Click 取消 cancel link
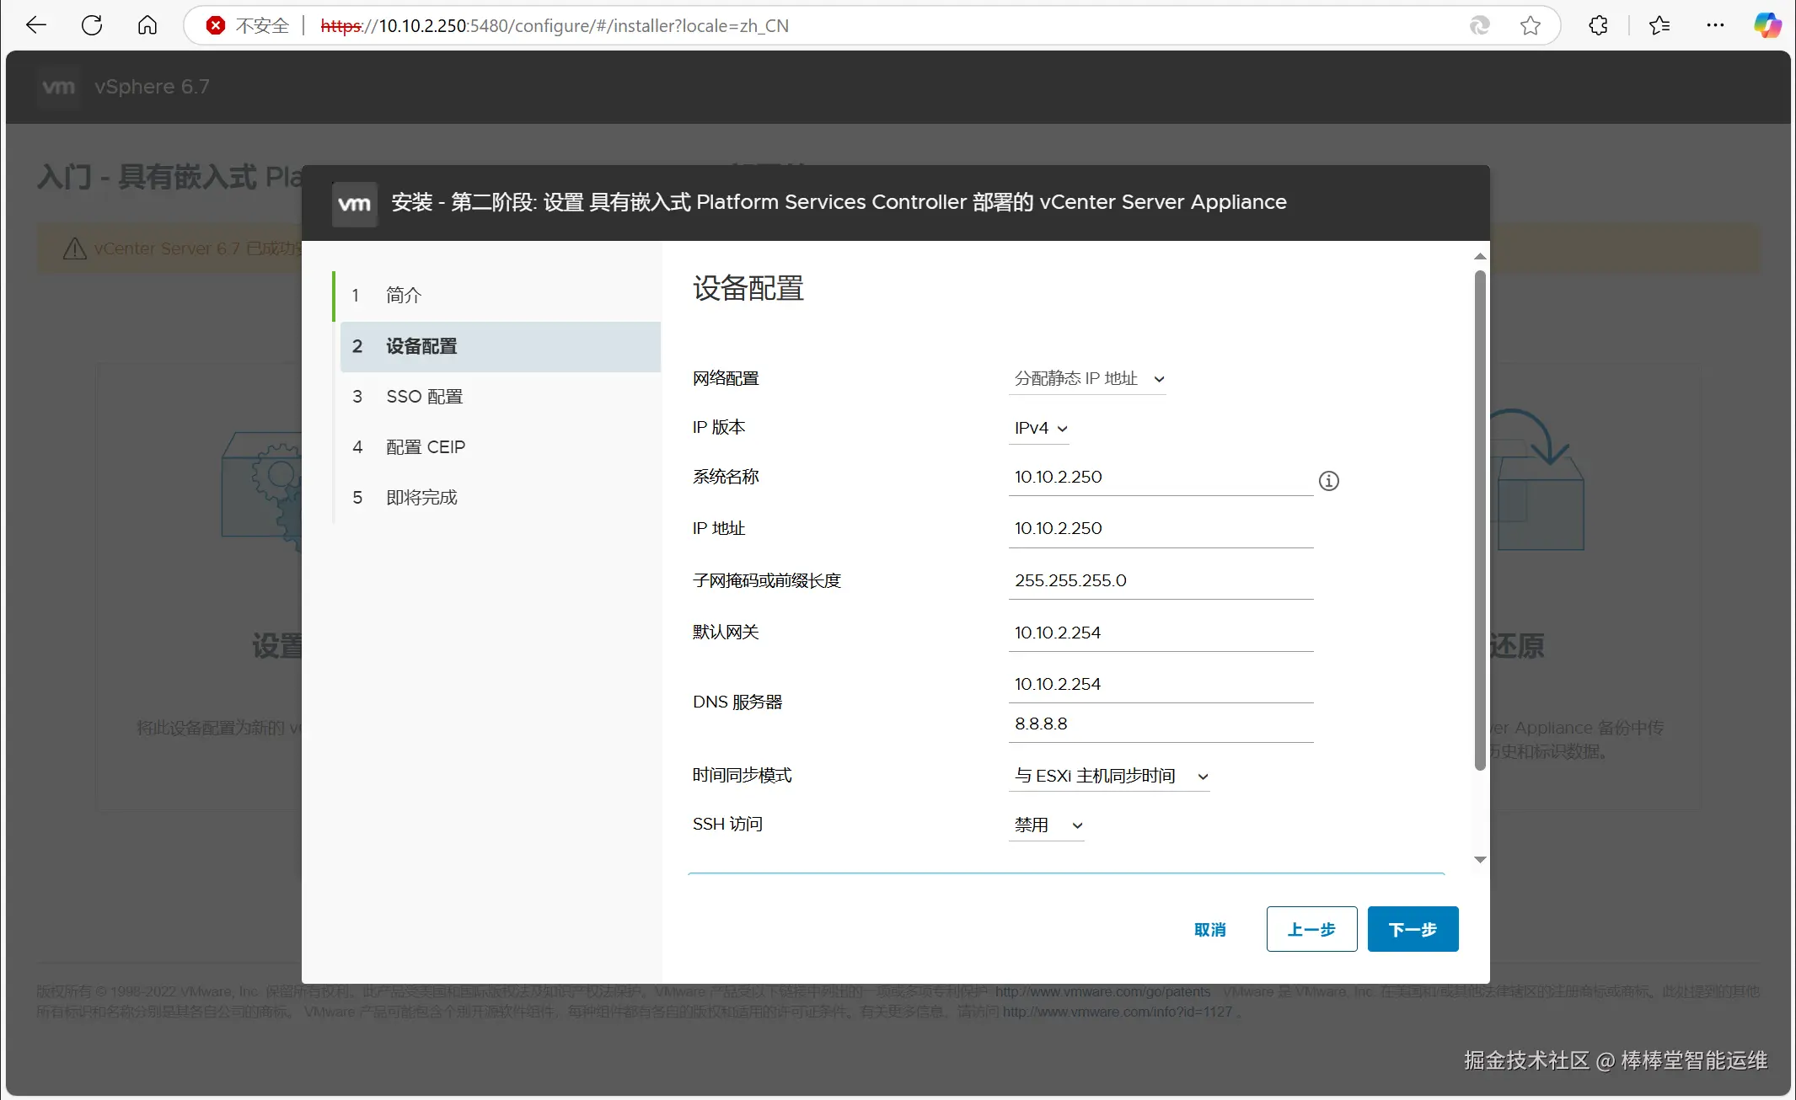 (x=1209, y=929)
